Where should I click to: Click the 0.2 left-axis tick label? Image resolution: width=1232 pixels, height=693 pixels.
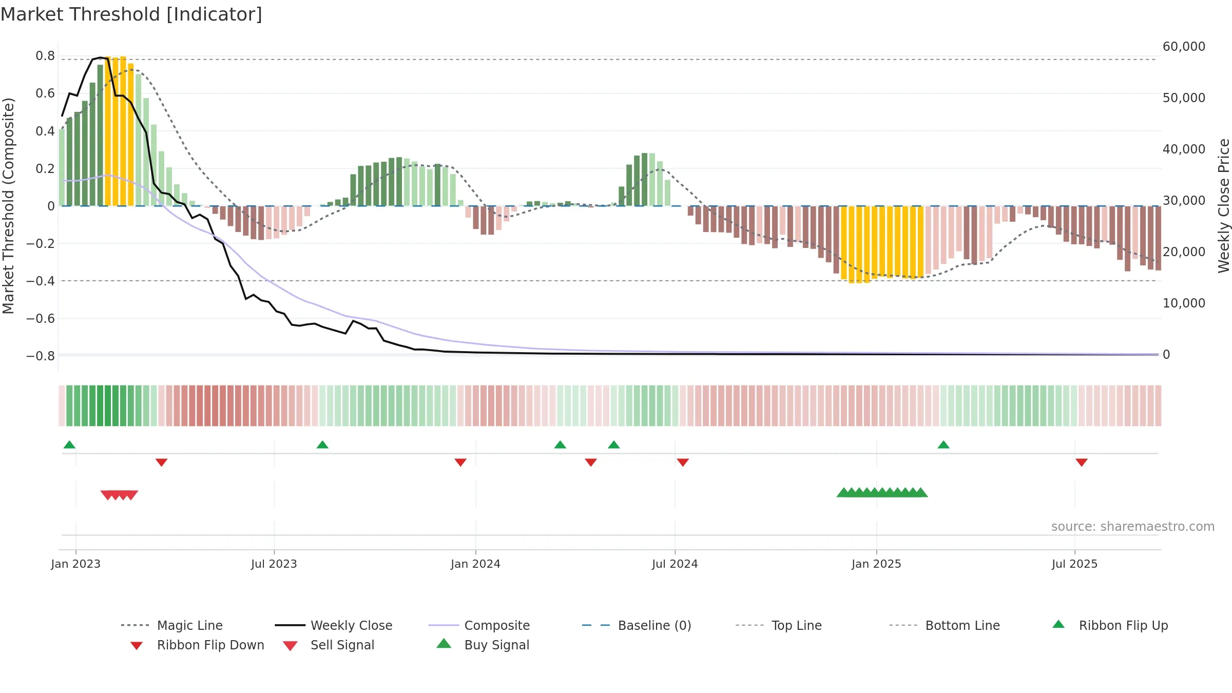45,168
